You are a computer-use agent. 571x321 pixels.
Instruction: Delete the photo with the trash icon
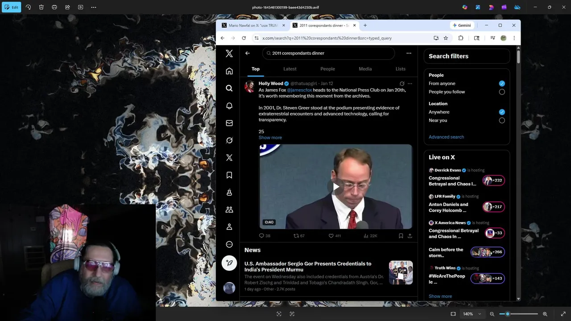tap(41, 7)
